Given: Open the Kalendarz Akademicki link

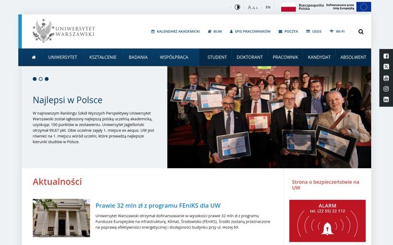Looking at the screenshot, I should pyautogui.click(x=175, y=32).
